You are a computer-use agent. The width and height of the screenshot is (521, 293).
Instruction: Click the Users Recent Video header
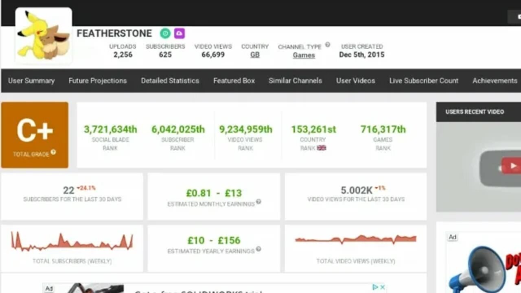475,112
